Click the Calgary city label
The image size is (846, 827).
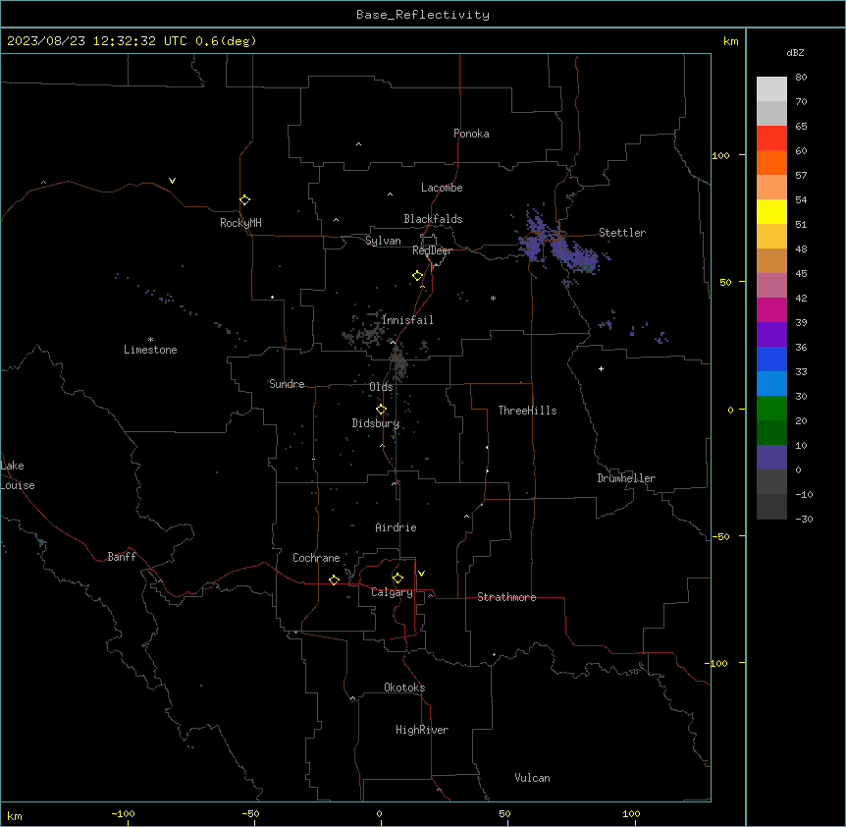point(393,592)
